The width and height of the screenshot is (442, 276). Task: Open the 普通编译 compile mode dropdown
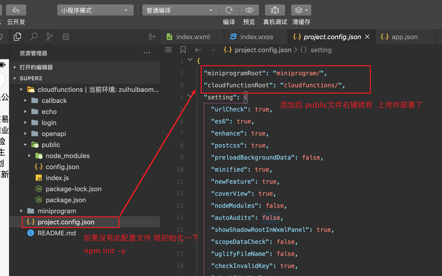pos(181,10)
